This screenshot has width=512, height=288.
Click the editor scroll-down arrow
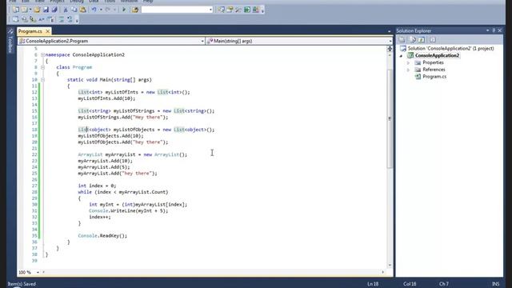[390, 265]
